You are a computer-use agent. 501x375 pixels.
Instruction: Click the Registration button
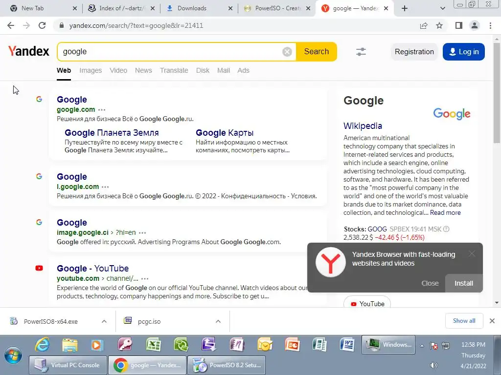point(414,52)
